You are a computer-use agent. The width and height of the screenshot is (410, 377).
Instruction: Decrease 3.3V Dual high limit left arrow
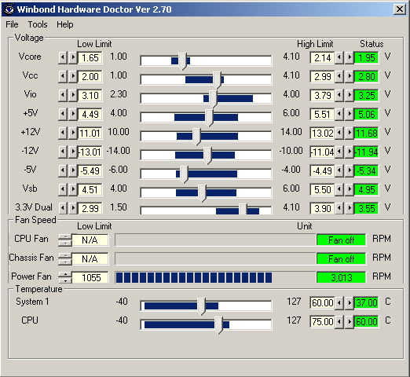tap(339, 208)
